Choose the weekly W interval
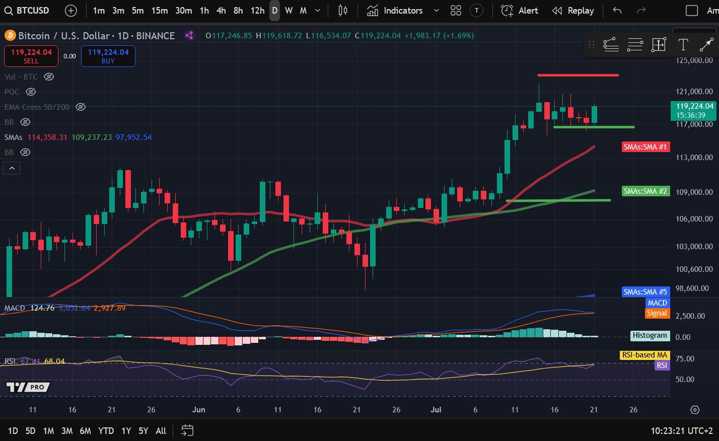 [x=289, y=11]
